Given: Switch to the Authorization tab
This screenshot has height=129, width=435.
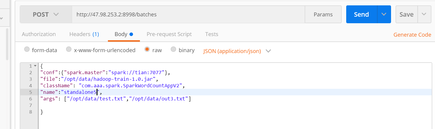Looking at the screenshot, I should pyautogui.click(x=39, y=34).
